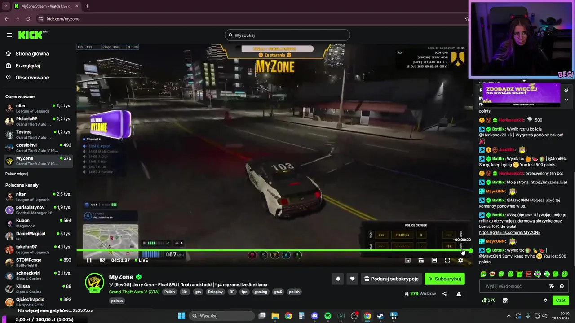Expand Pokaż więcej followed channels

(x=17, y=174)
